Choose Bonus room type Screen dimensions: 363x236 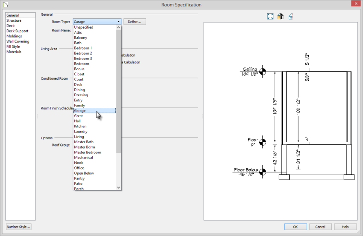[94, 69]
